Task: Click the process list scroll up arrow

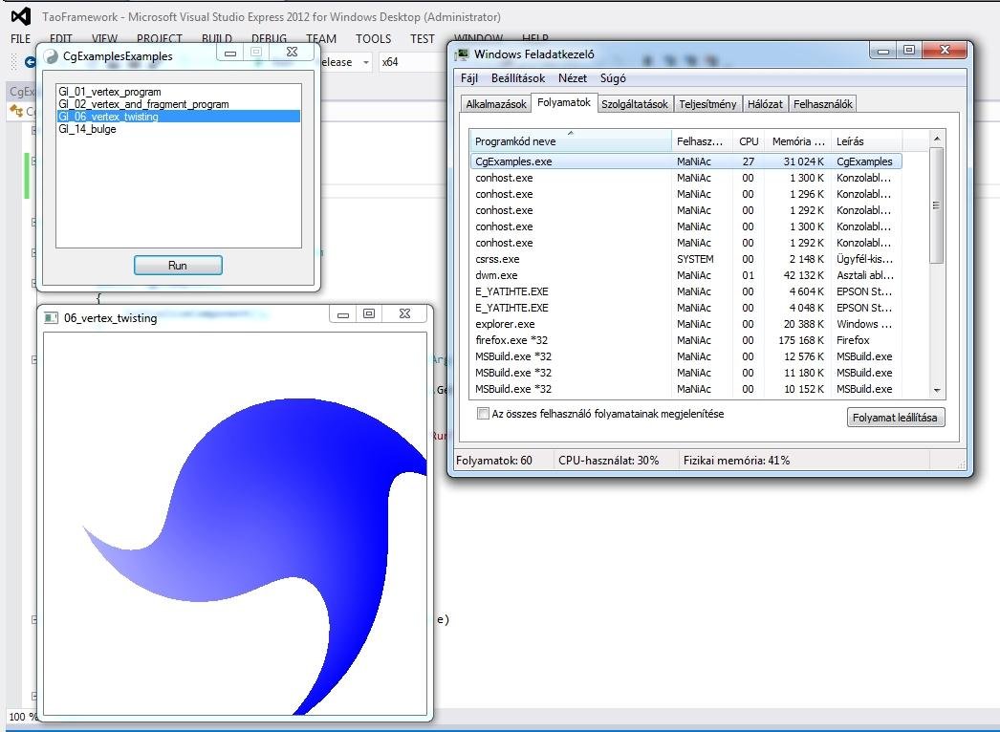Action: click(936, 139)
